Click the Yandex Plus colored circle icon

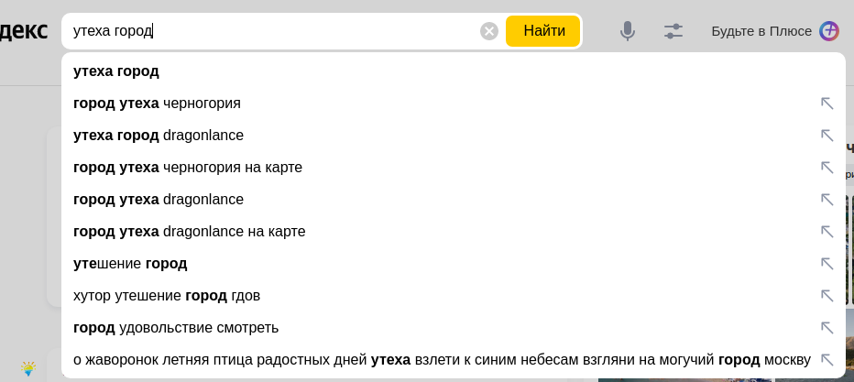[x=829, y=31]
